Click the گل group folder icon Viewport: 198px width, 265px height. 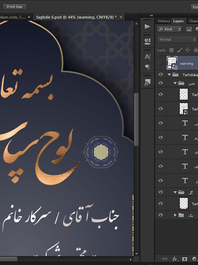click(x=181, y=192)
